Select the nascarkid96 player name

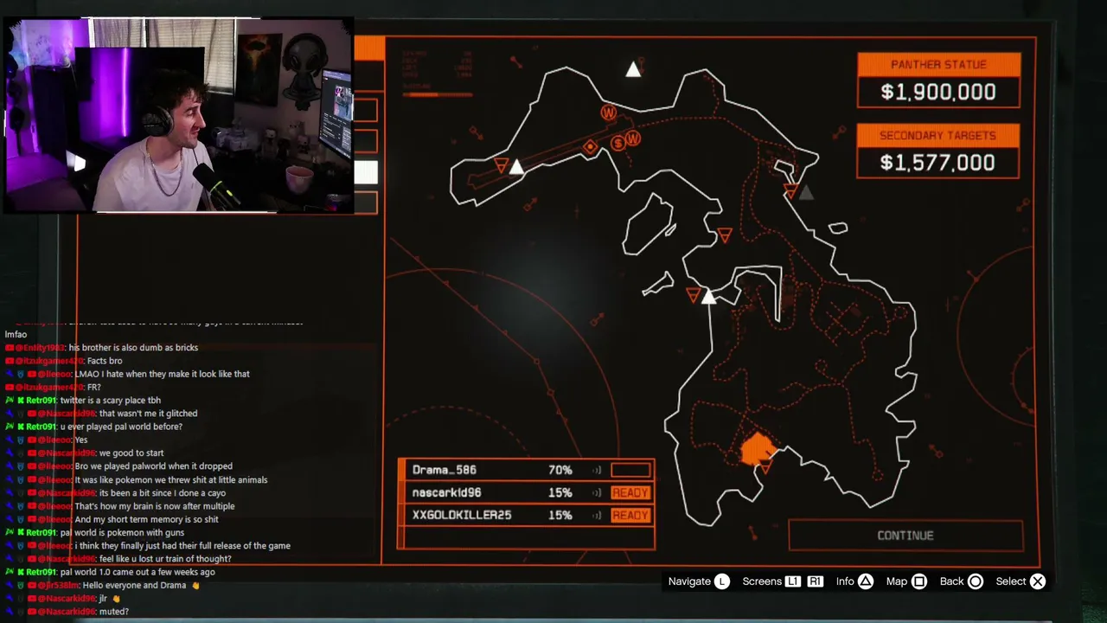coord(447,492)
